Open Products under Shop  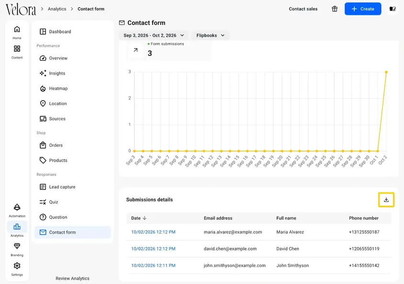pos(73,161)
